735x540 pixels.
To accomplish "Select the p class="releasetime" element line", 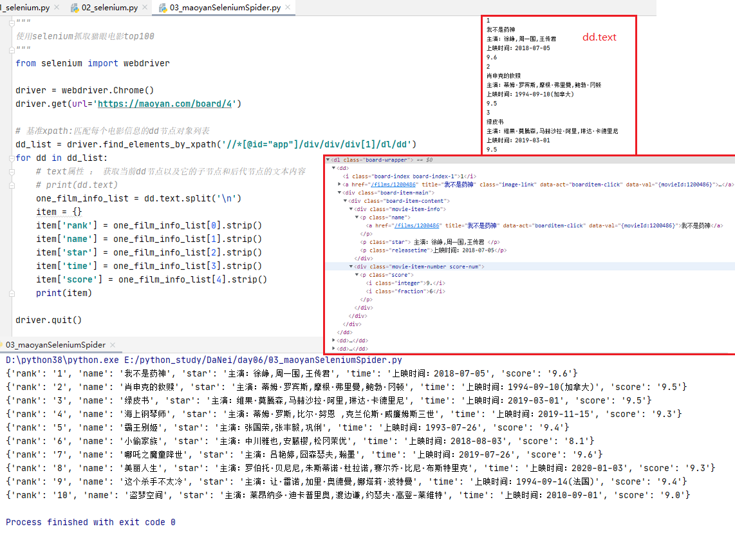I will [x=433, y=250].
